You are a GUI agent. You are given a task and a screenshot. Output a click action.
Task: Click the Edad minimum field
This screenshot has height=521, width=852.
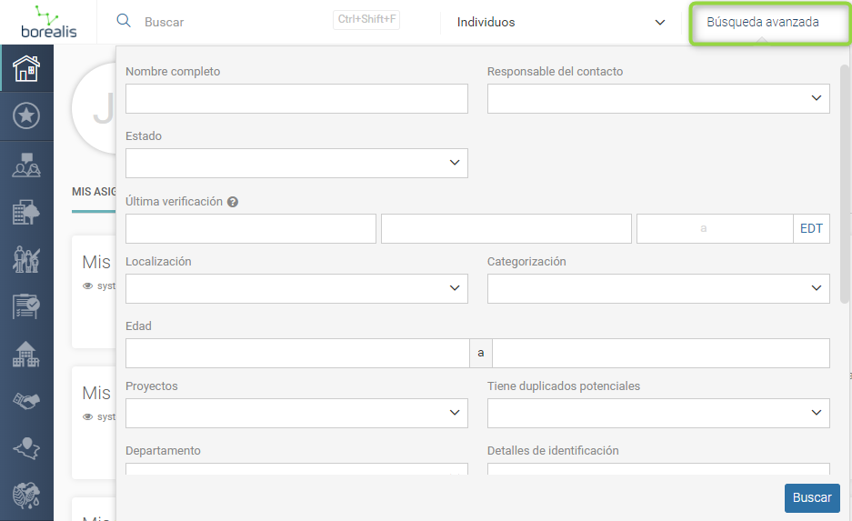click(297, 353)
